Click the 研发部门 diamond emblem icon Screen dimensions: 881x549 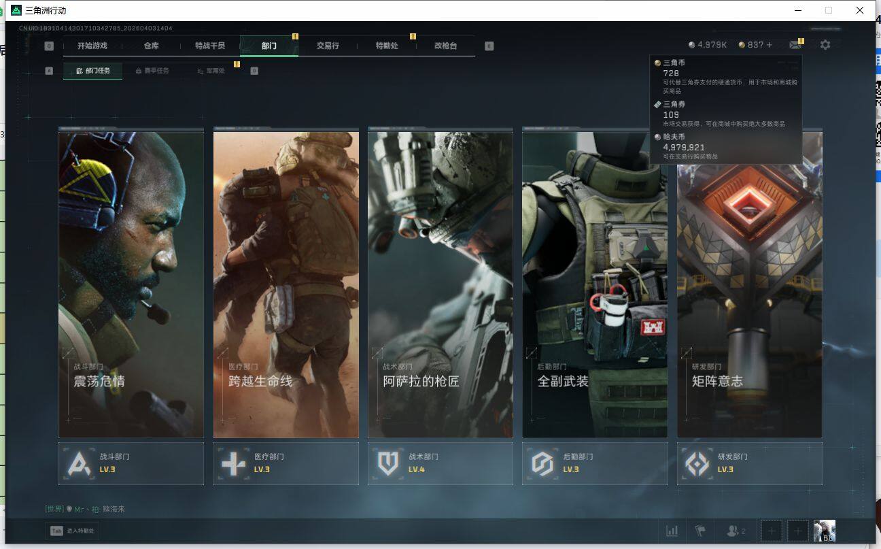tap(697, 464)
